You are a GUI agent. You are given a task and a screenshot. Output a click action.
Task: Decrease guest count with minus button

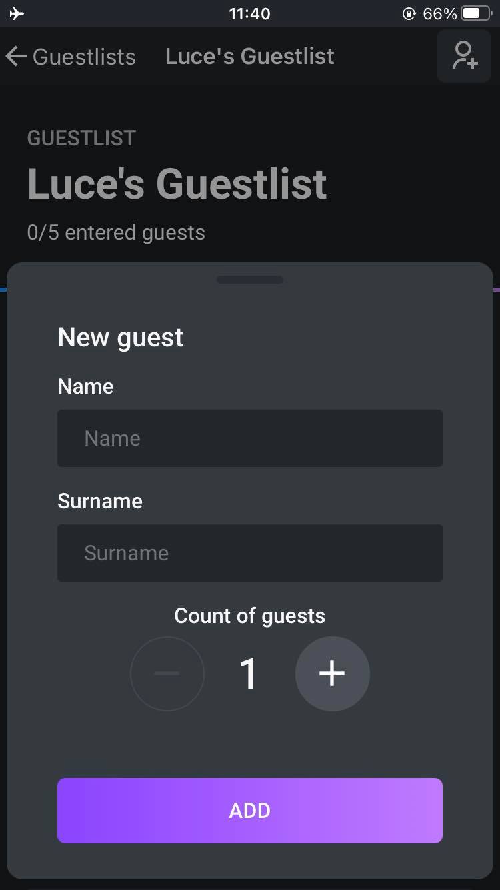coord(167,673)
